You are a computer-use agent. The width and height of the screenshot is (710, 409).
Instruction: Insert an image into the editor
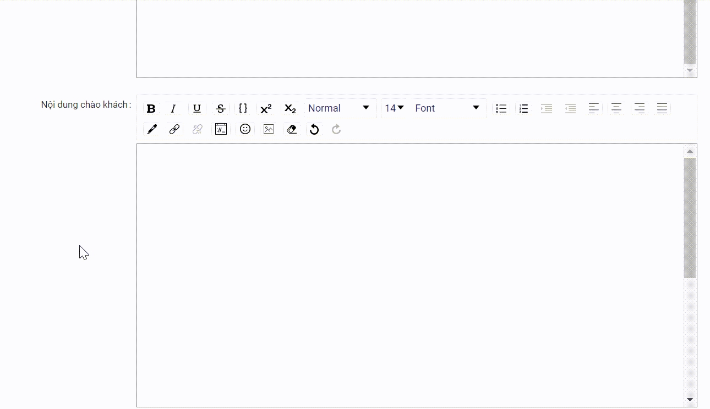pos(269,129)
